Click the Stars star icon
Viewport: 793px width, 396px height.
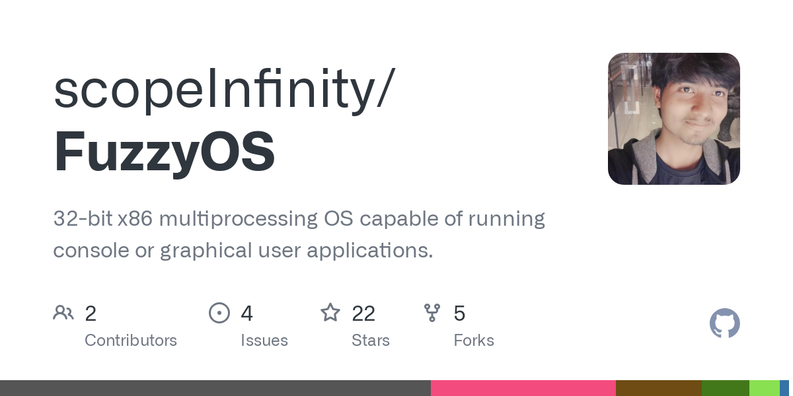click(330, 313)
